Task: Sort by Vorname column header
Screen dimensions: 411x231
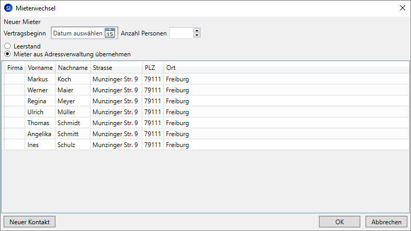Action: (40, 68)
